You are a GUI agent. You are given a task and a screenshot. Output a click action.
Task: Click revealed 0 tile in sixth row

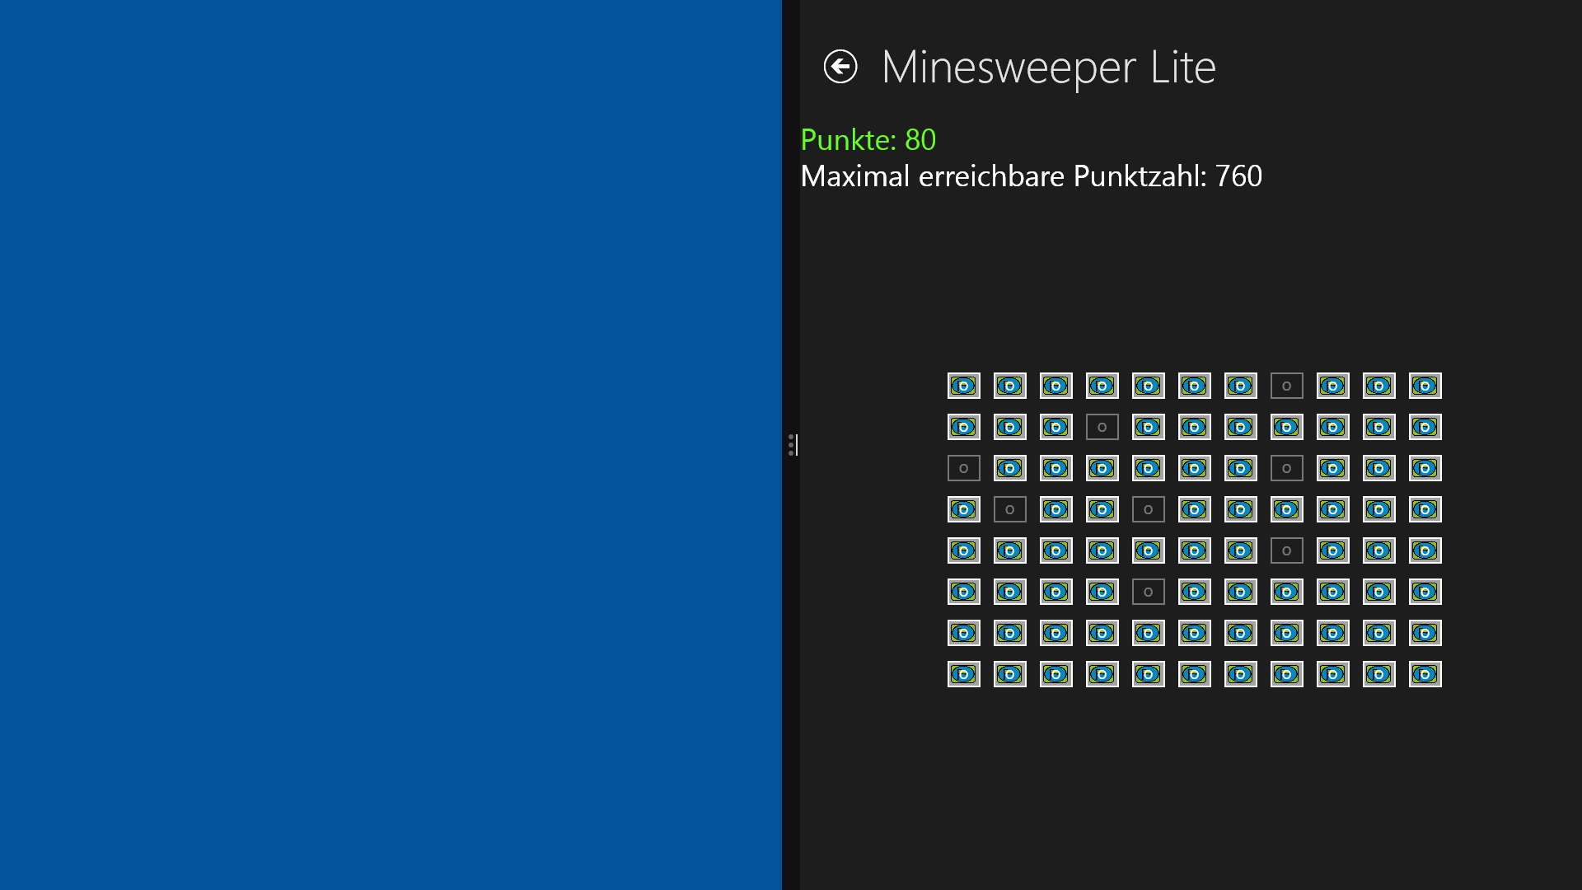pyautogui.click(x=1148, y=592)
